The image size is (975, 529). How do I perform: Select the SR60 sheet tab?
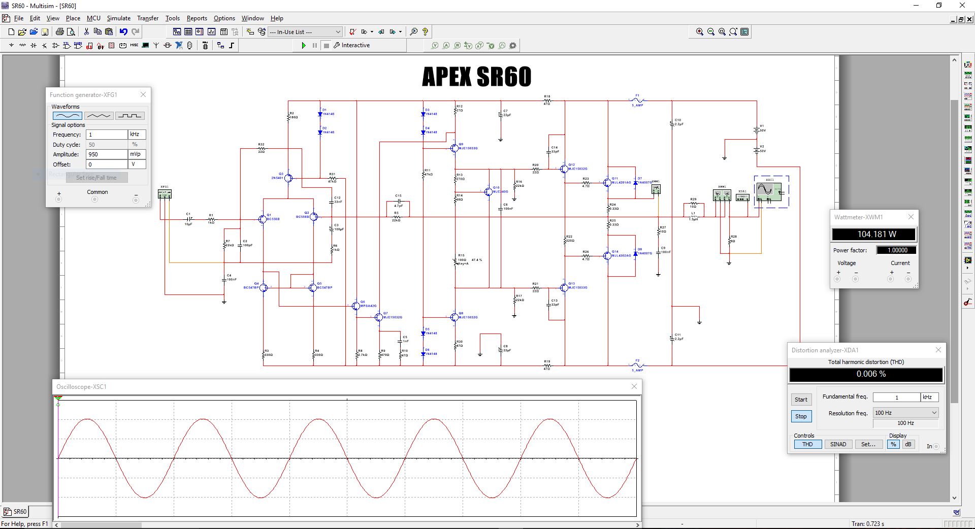(x=16, y=511)
